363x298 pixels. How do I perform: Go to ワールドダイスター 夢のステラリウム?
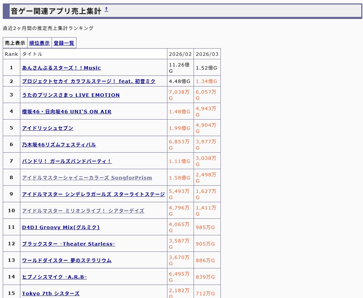[67, 260]
